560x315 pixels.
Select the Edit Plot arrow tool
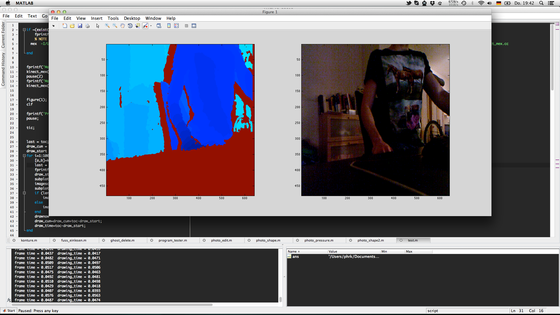pyautogui.click(x=98, y=26)
